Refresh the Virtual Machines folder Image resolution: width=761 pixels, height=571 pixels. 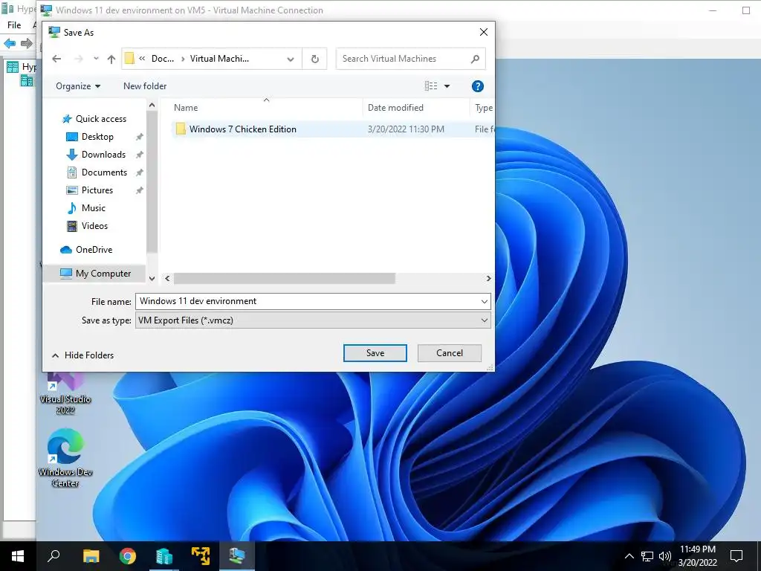(314, 59)
